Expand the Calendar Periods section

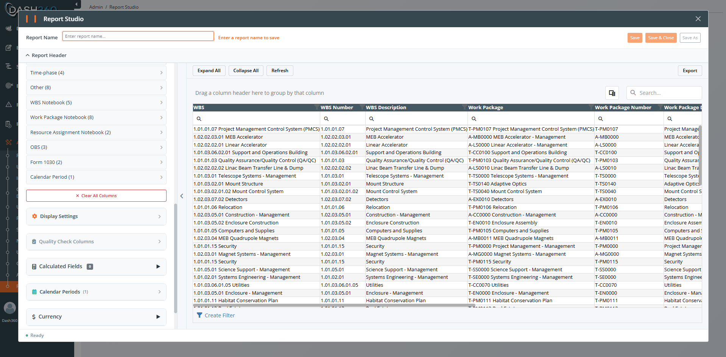pyautogui.click(x=96, y=292)
